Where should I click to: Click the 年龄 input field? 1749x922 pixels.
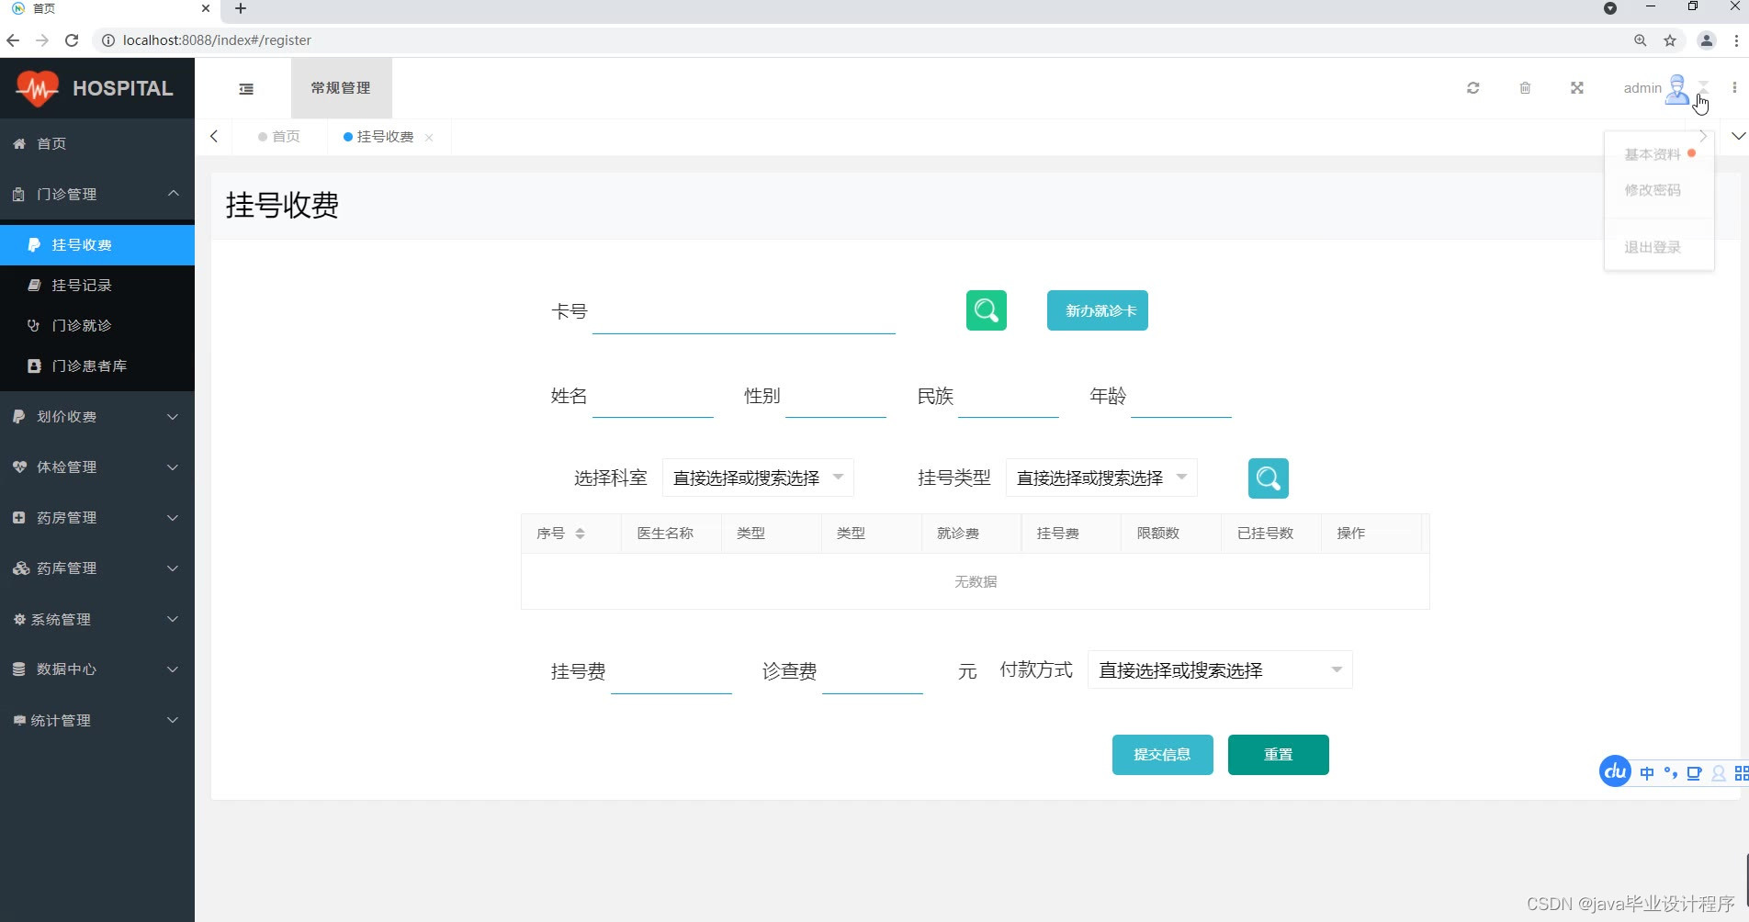point(1181,397)
